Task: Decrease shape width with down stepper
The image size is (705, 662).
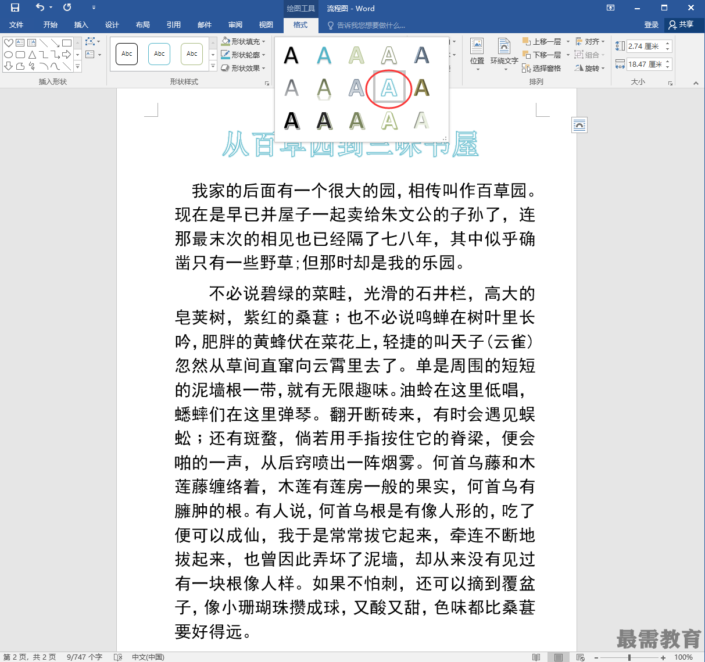Action: pos(668,67)
